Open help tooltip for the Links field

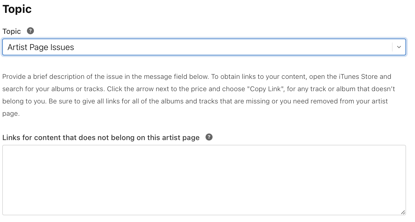point(209,137)
